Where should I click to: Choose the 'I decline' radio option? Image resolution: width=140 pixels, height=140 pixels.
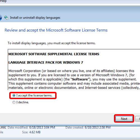click(14, 102)
